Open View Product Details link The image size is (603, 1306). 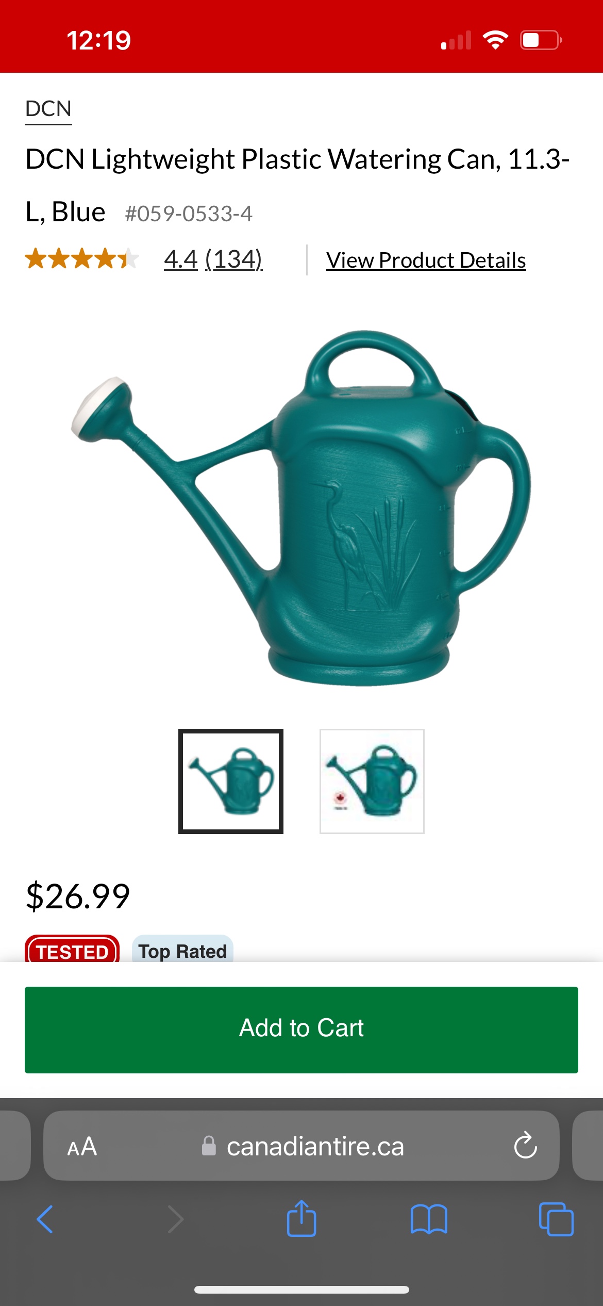pos(426,260)
